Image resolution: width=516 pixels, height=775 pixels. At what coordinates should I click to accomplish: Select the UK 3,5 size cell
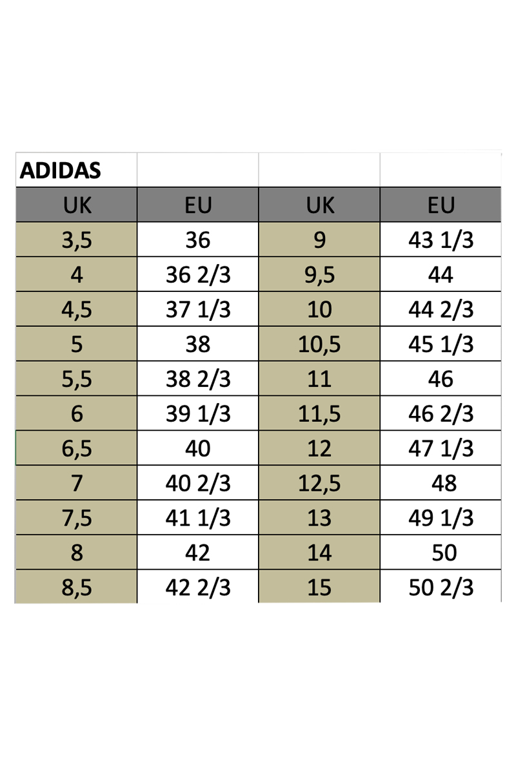pyautogui.click(x=77, y=240)
